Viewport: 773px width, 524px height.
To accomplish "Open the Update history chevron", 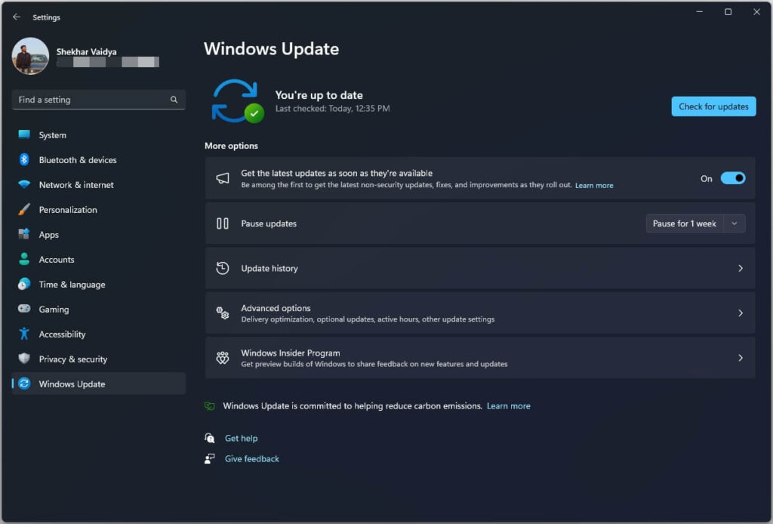I will 741,268.
